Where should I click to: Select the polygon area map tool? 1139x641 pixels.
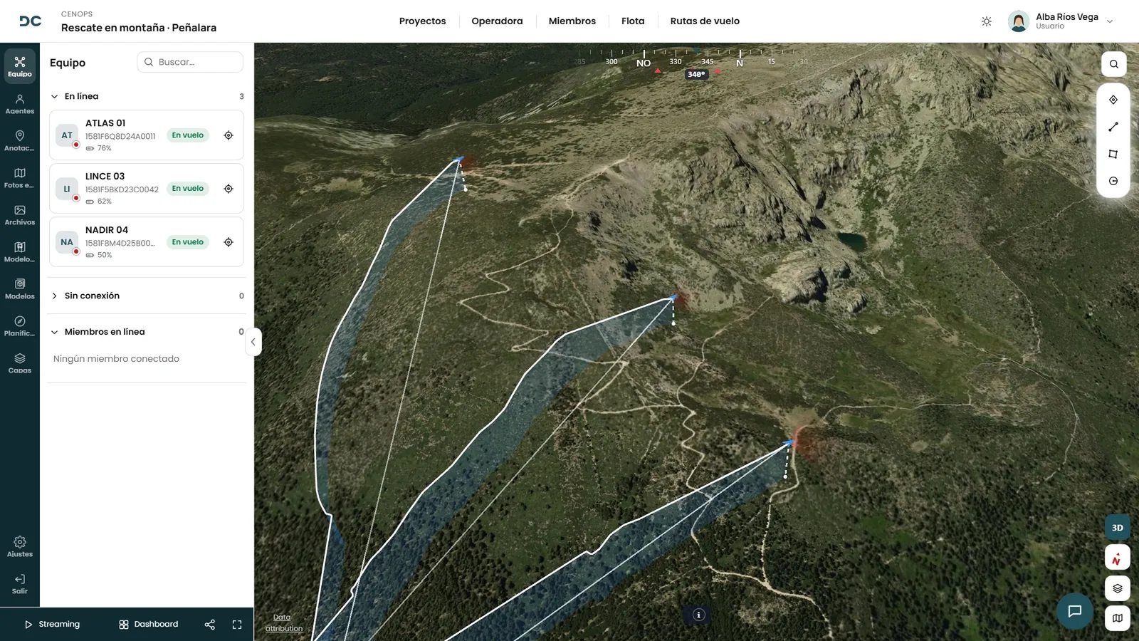(1113, 154)
